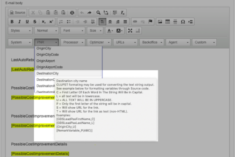Open the URLs variables dropdown
The image size is (235, 157).
click(x=125, y=42)
